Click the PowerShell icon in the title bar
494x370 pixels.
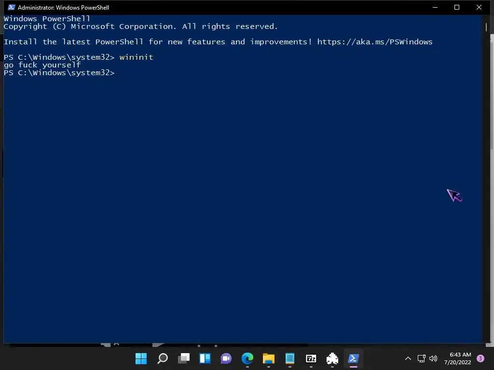tap(12, 7)
